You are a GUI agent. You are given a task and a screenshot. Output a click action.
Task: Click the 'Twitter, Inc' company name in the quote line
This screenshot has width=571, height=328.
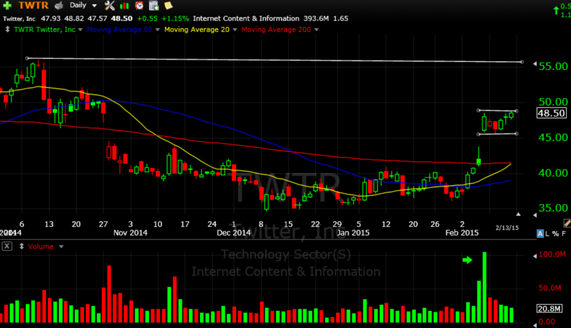[x=20, y=18]
